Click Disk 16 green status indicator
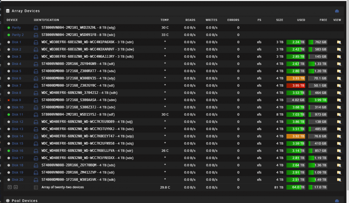 pos(9,151)
